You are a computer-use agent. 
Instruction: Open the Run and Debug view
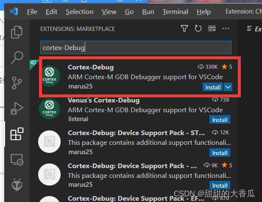click(17, 108)
